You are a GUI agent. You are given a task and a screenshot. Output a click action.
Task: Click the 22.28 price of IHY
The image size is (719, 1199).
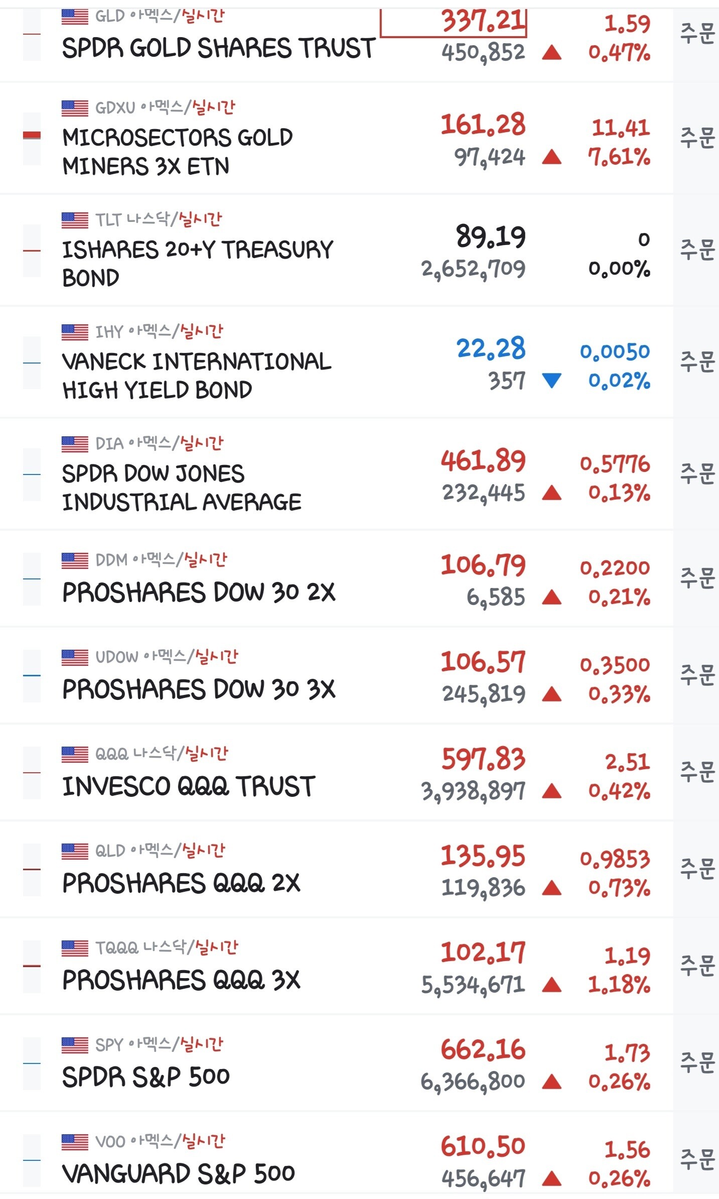pyautogui.click(x=491, y=348)
